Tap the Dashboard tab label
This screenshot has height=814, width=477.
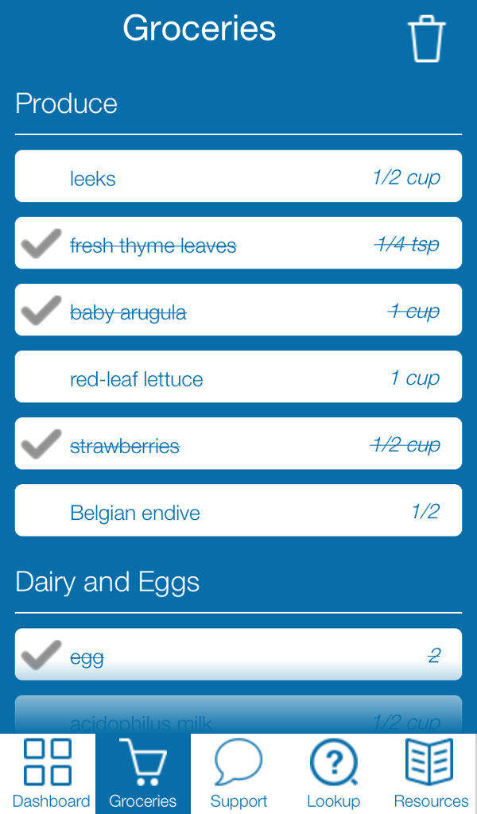(51, 800)
